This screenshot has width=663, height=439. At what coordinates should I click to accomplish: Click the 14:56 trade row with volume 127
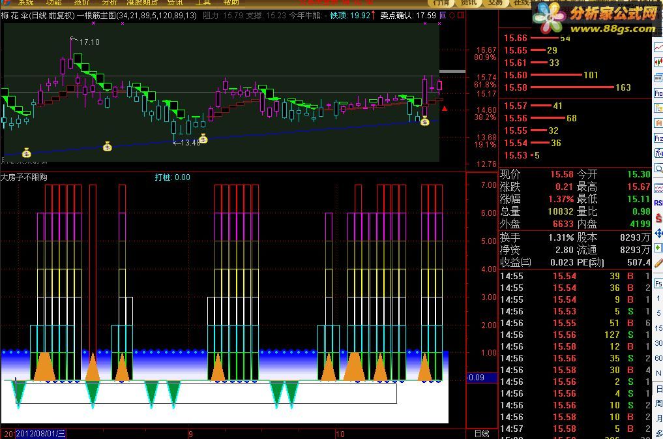click(576, 335)
